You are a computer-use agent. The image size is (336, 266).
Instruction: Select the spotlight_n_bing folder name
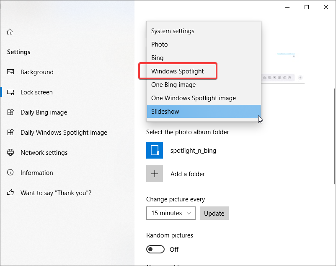[x=193, y=151]
